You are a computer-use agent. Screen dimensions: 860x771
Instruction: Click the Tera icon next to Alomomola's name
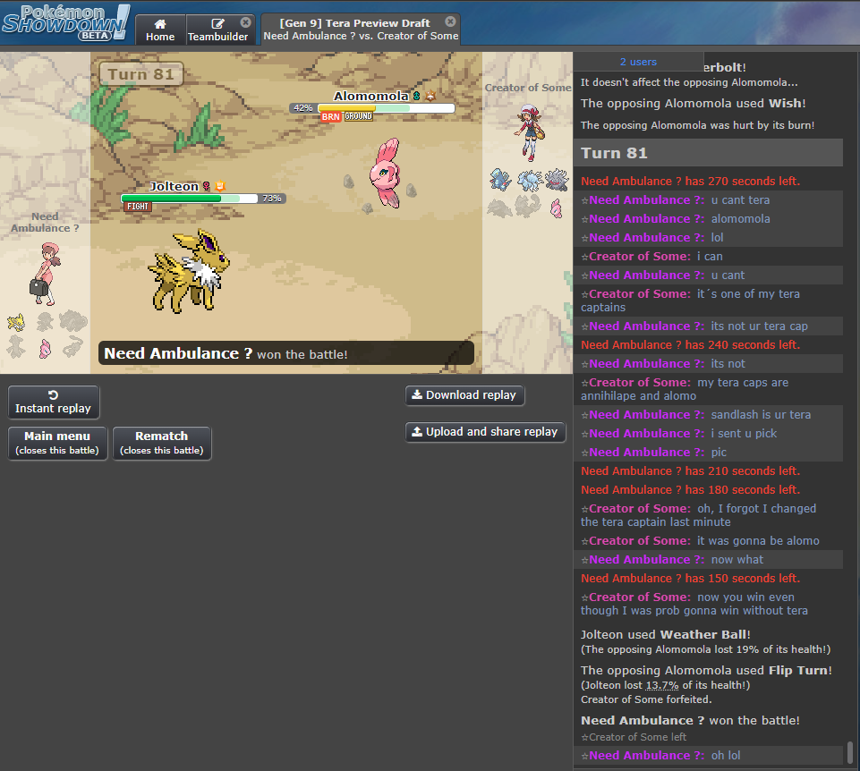tap(430, 96)
